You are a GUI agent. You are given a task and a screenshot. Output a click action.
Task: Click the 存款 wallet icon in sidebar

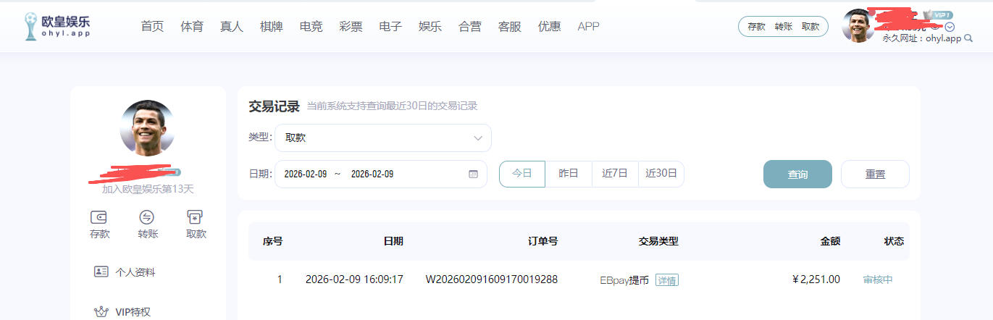pos(99,217)
